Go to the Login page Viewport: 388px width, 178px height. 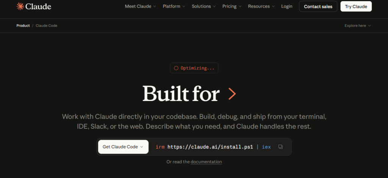pos(286,6)
